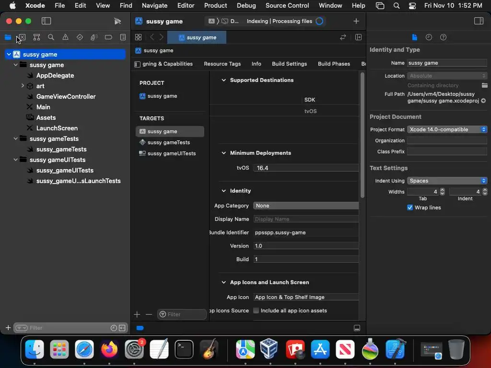Collapse the sussy gameUITests group
Screen dimensions: 491x368
pos(16,160)
